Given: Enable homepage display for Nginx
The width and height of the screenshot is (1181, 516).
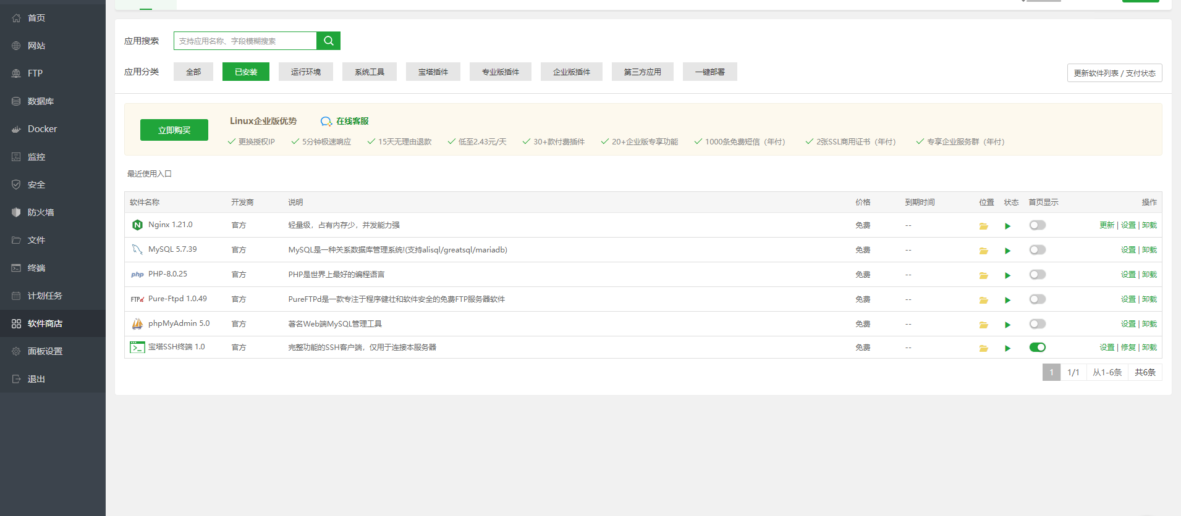Looking at the screenshot, I should (x=1038, y=225).
